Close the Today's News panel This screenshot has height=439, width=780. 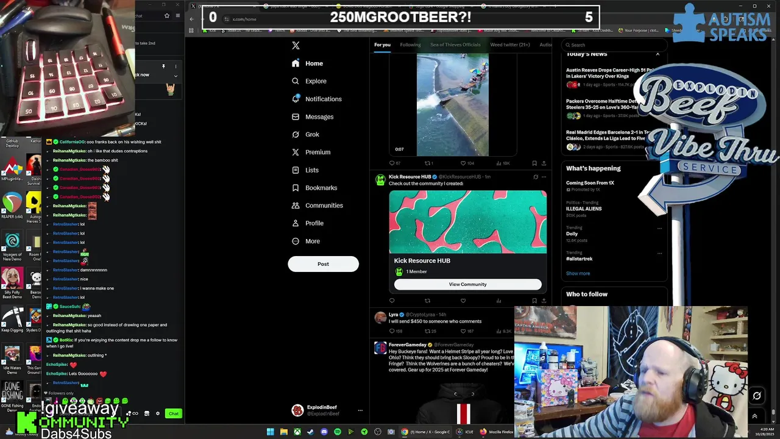(658, 54)
